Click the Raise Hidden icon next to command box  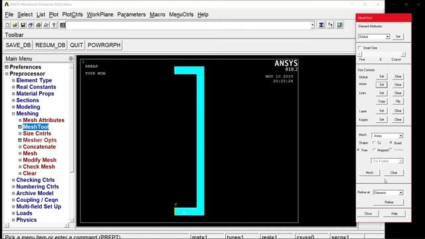[x=321, y=25]
